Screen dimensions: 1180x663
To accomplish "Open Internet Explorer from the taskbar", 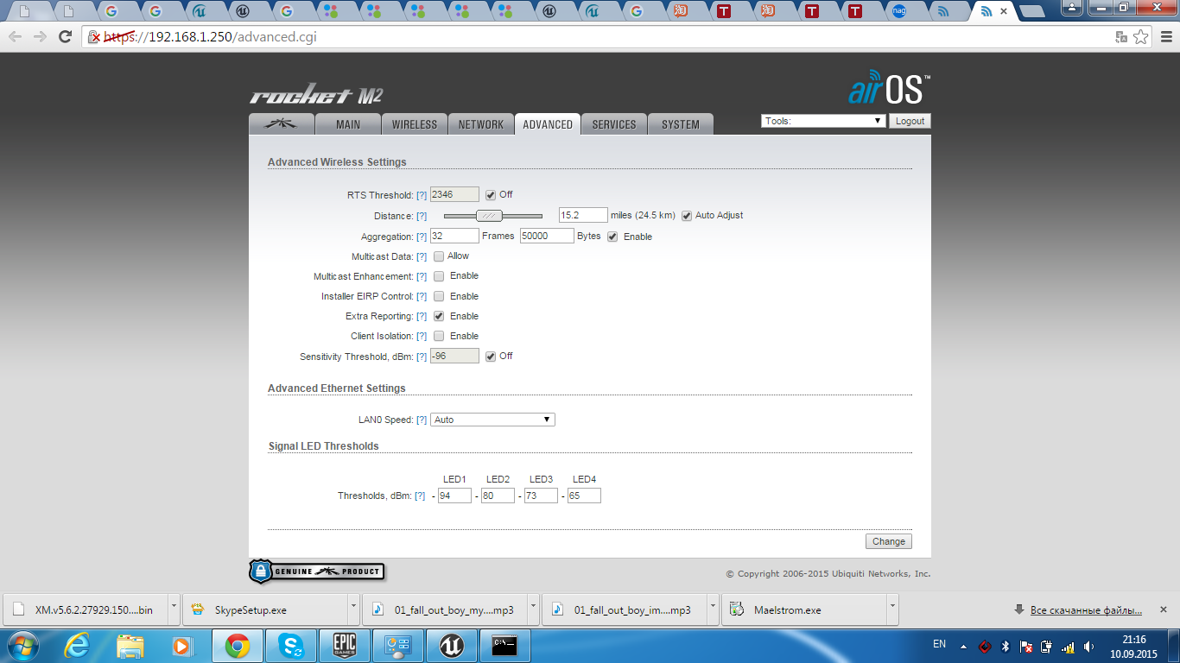I will point(77,646).
